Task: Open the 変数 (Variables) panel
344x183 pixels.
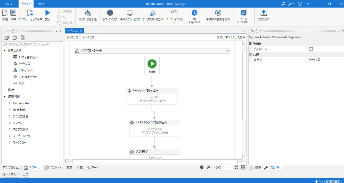Action: click(69, 167)
